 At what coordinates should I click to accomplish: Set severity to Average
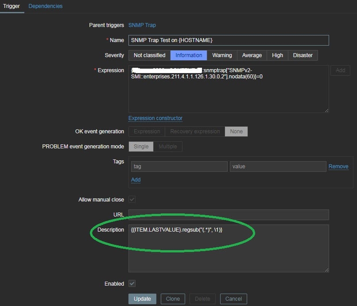tap(252, 55)
